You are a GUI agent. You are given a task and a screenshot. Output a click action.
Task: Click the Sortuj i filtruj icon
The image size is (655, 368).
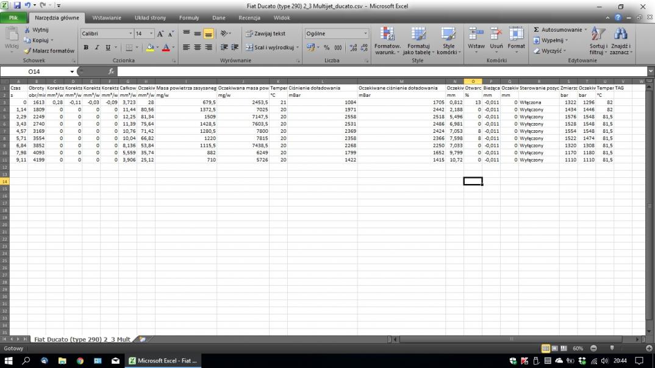point(598,35)
